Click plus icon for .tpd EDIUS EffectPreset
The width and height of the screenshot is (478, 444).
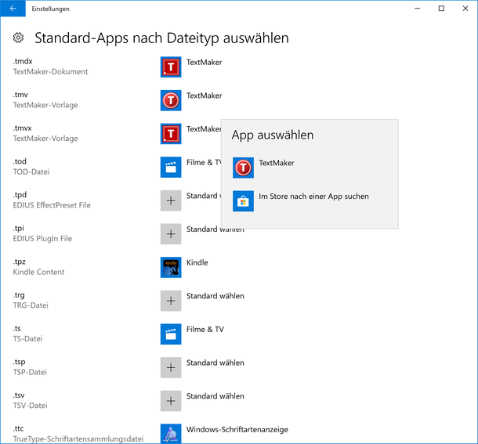pos(171,200)
